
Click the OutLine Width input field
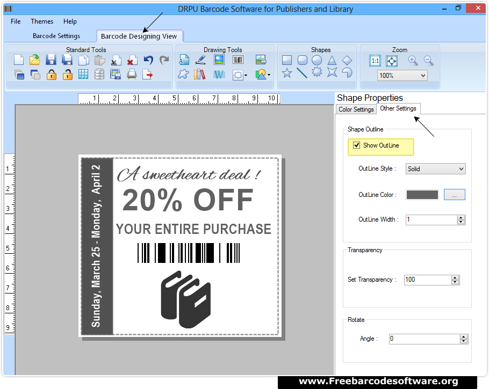pyautogui.click(x=432, y=219)
